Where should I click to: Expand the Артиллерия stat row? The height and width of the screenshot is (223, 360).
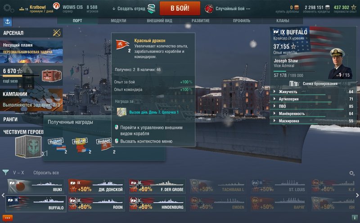(313, 99)
